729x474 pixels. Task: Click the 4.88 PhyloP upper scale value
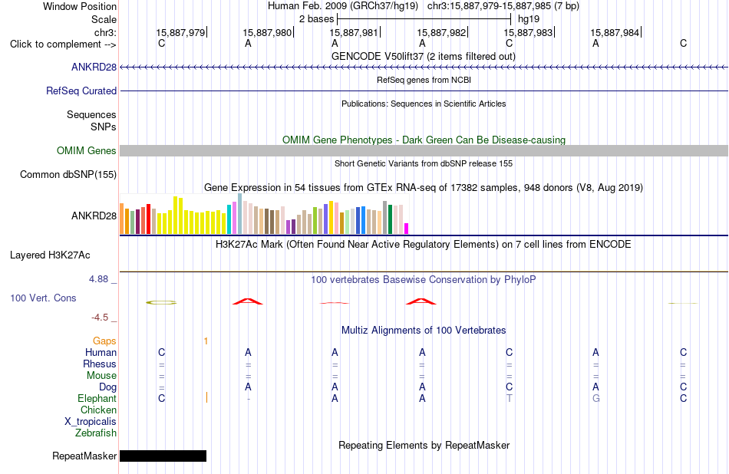tap(98, 279)
